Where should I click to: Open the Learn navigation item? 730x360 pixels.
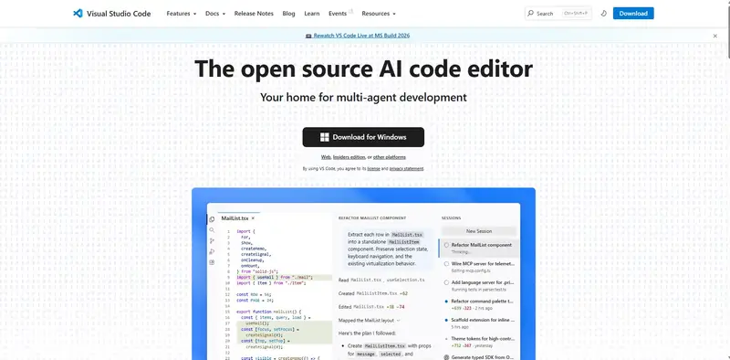click(x=312, y=14)
